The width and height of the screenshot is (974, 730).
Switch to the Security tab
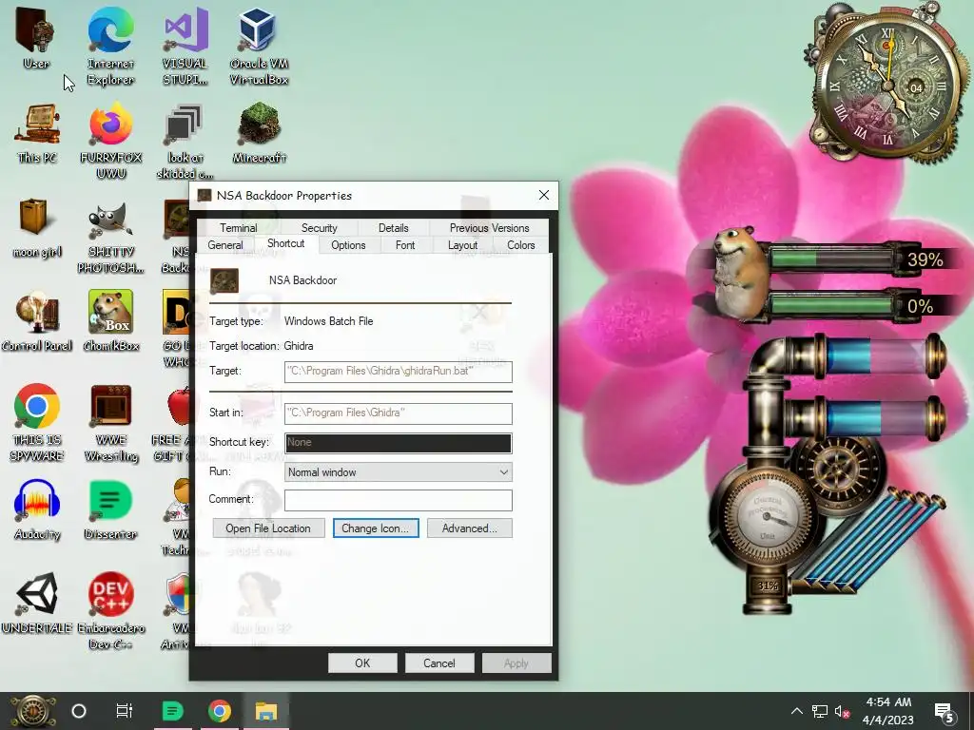pyautogui.click(x=320, y=228)
